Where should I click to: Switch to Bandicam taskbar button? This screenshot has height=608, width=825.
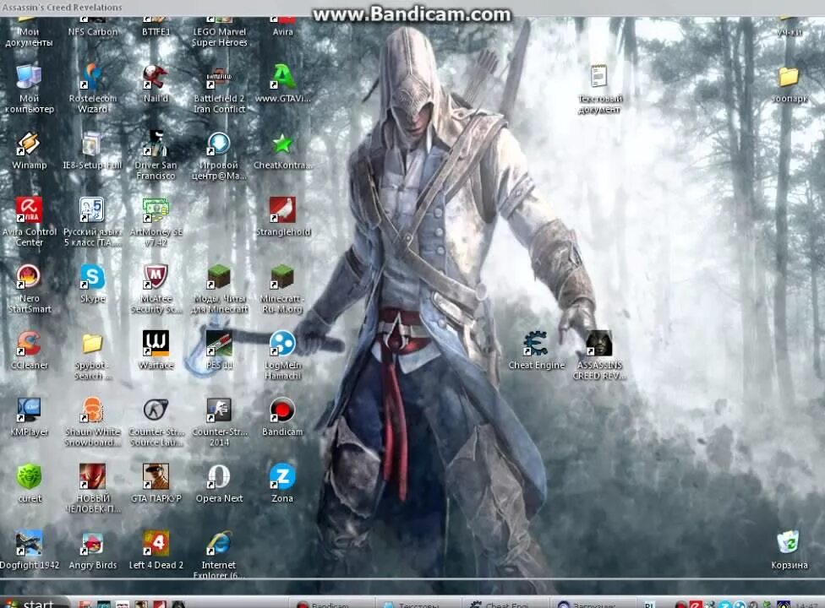click(x=331, y=603)
